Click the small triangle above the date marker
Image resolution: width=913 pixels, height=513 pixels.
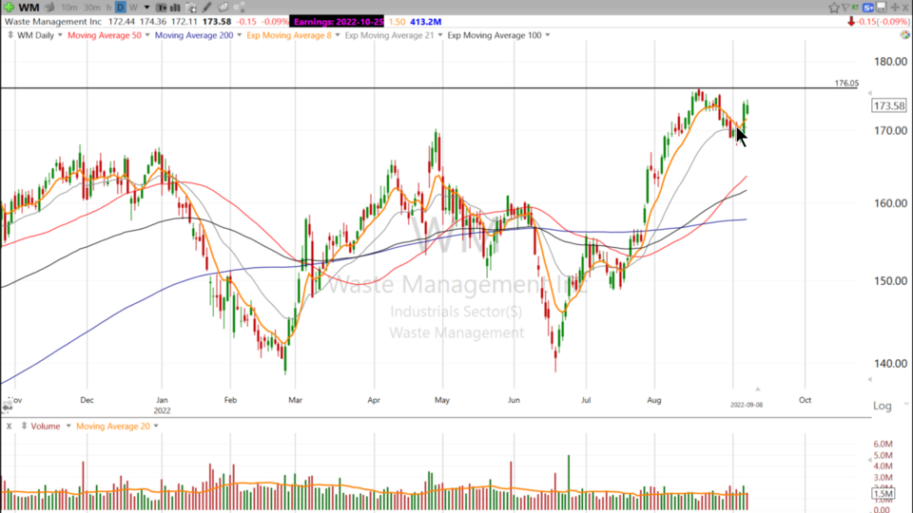point(758,389)
